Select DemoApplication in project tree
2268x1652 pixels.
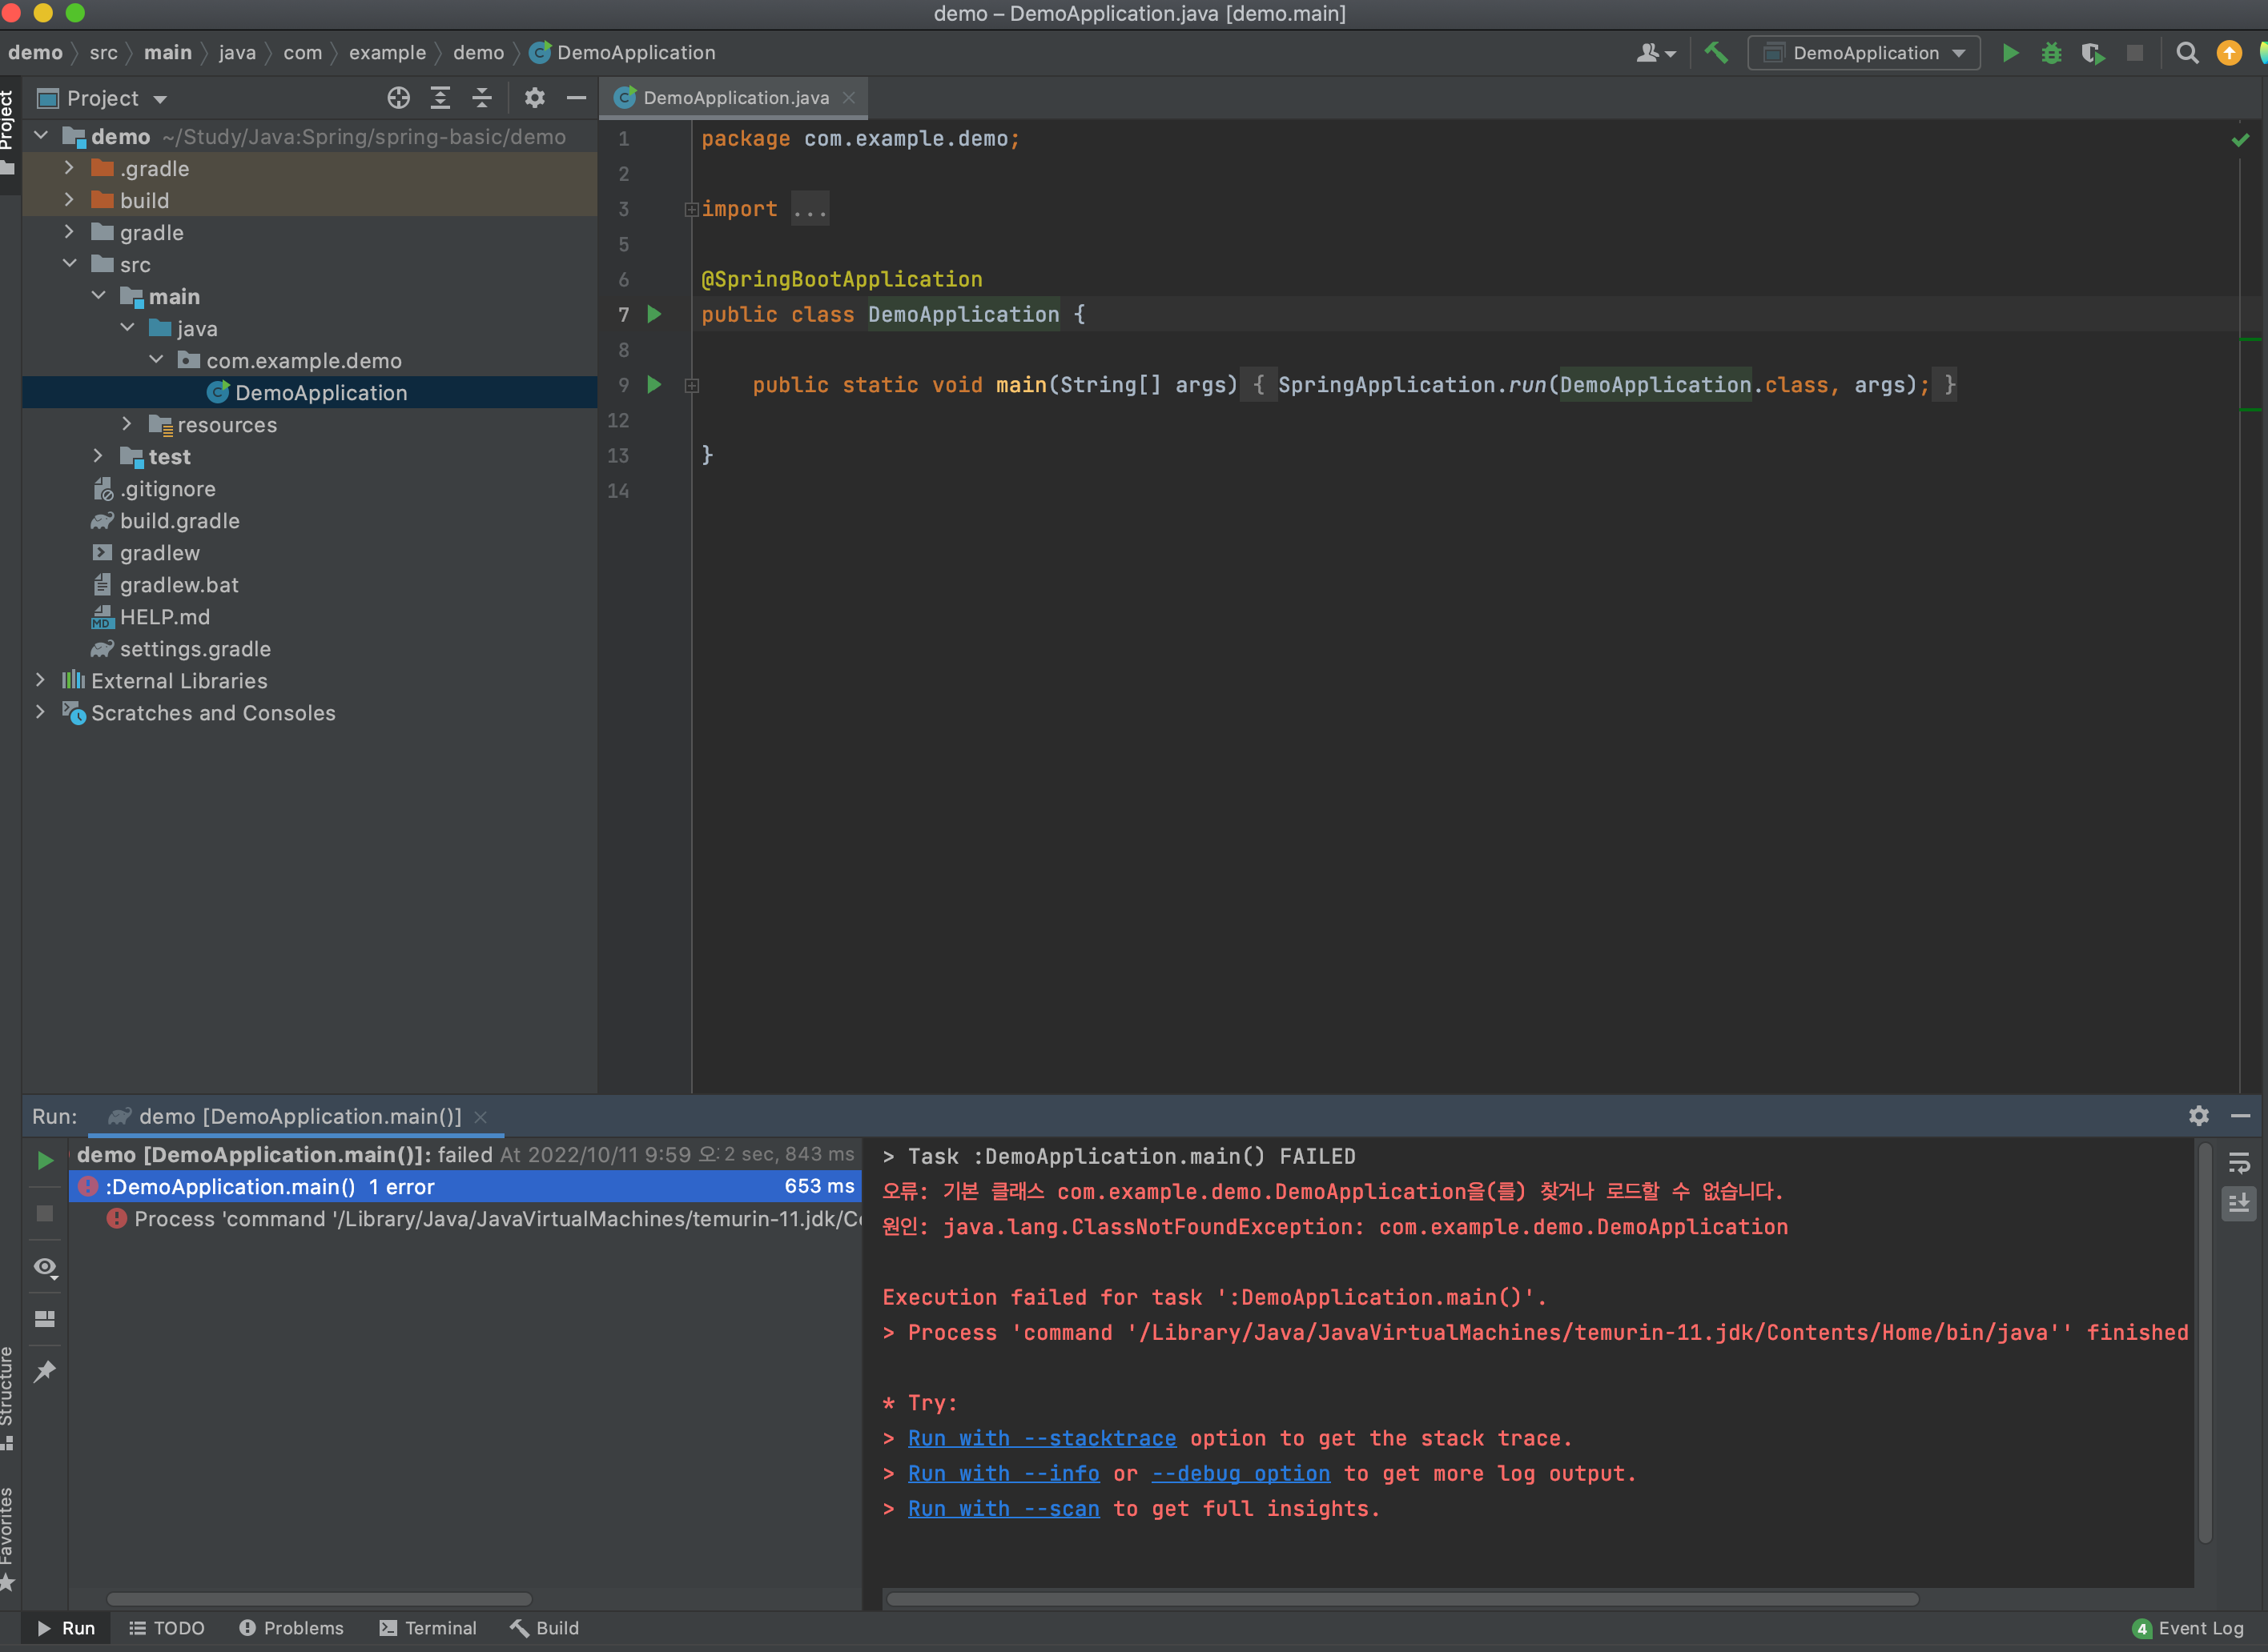point(309,392)
